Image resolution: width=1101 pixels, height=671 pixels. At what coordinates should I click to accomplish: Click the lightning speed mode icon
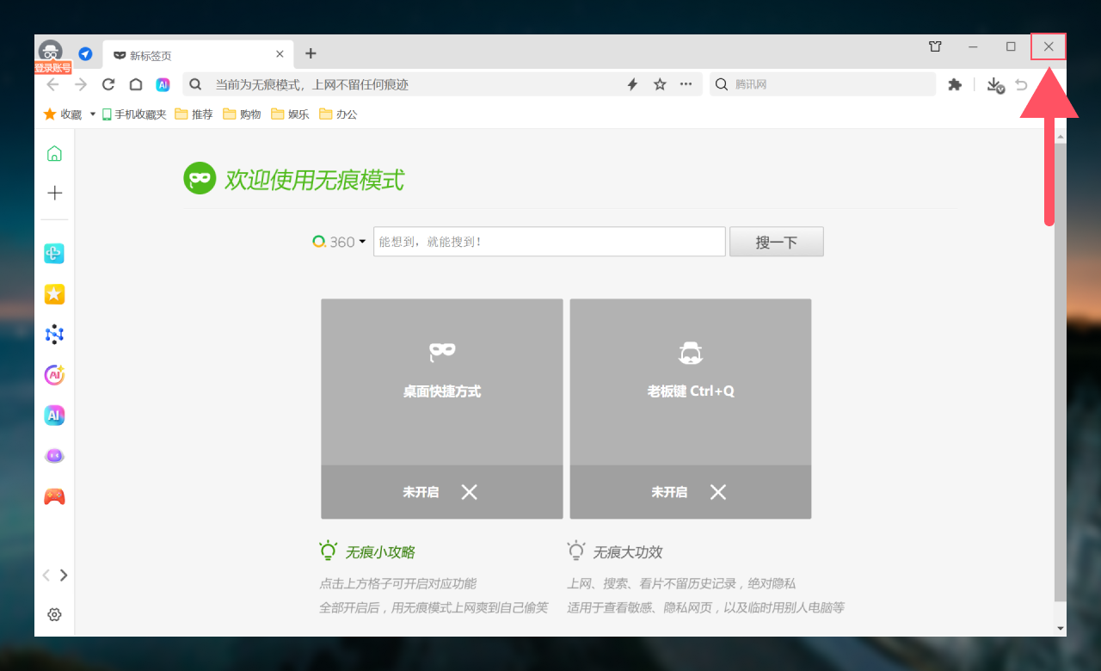pos(632,84)
